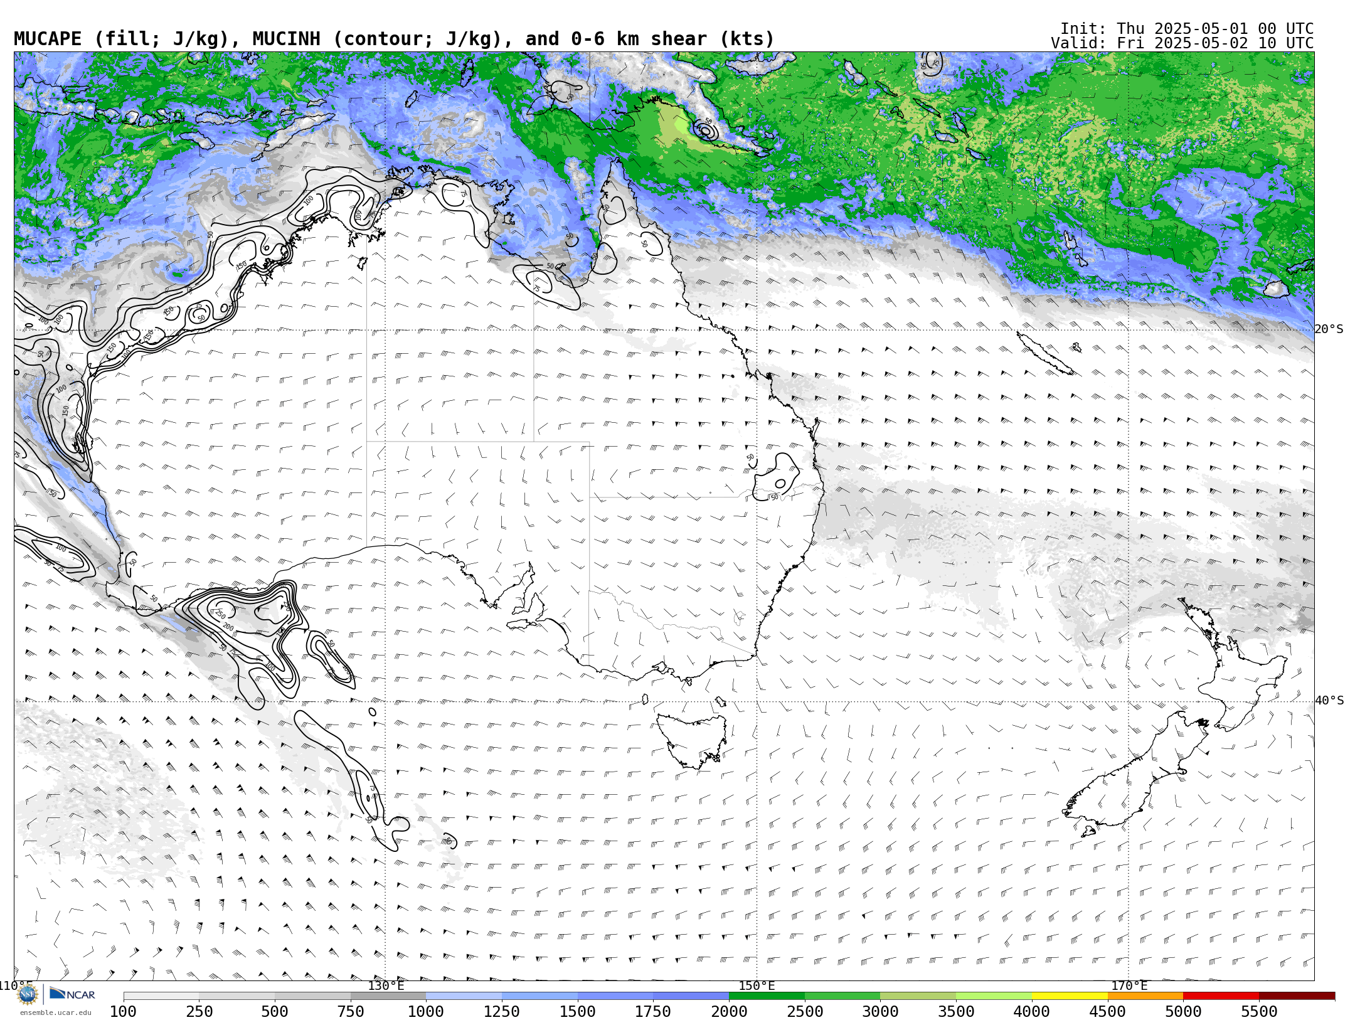Click the NCAR logo
Screen dimensions: 1355x1020
72,994
